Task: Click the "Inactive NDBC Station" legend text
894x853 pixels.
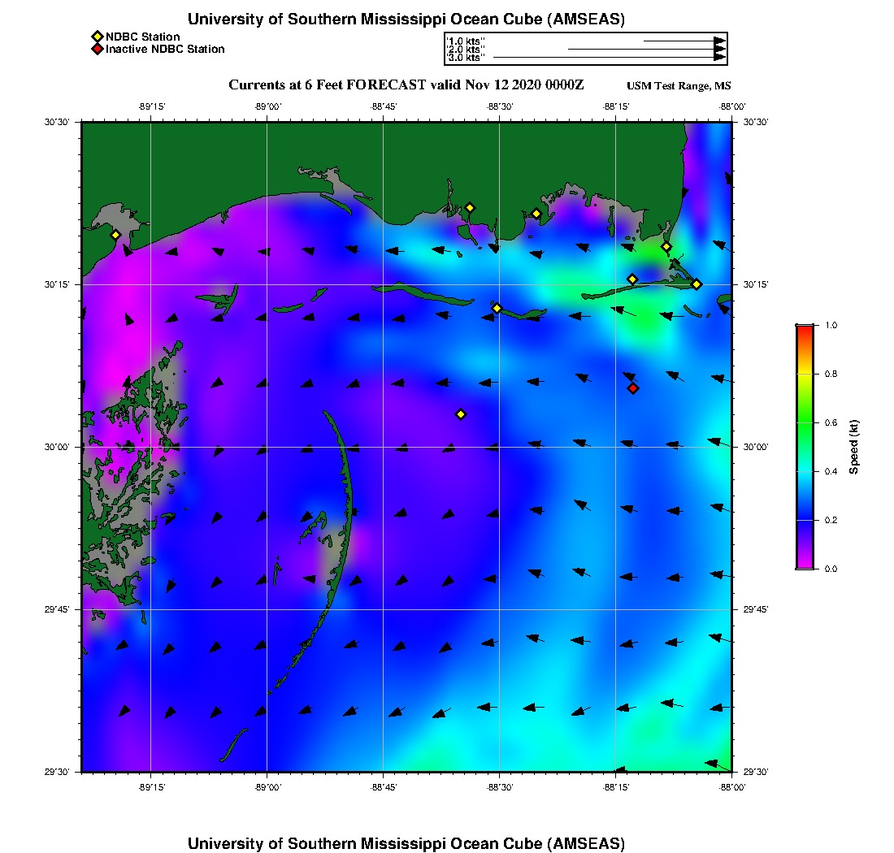Action: point(165,49)
